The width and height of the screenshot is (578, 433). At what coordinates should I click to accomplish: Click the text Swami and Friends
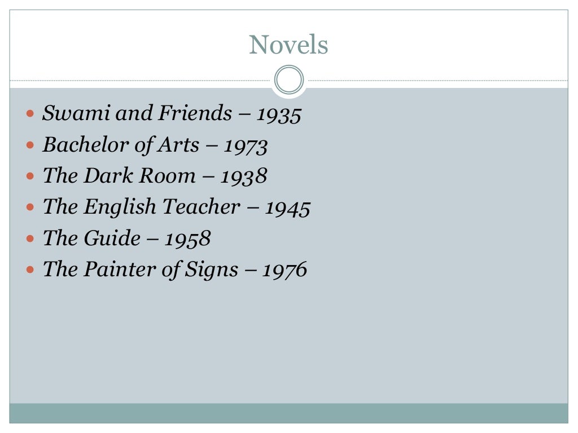137,113
